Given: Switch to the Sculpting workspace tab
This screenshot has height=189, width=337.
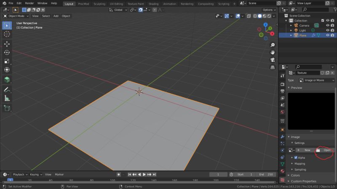Looking at the screenshot, I should point(99,4).
